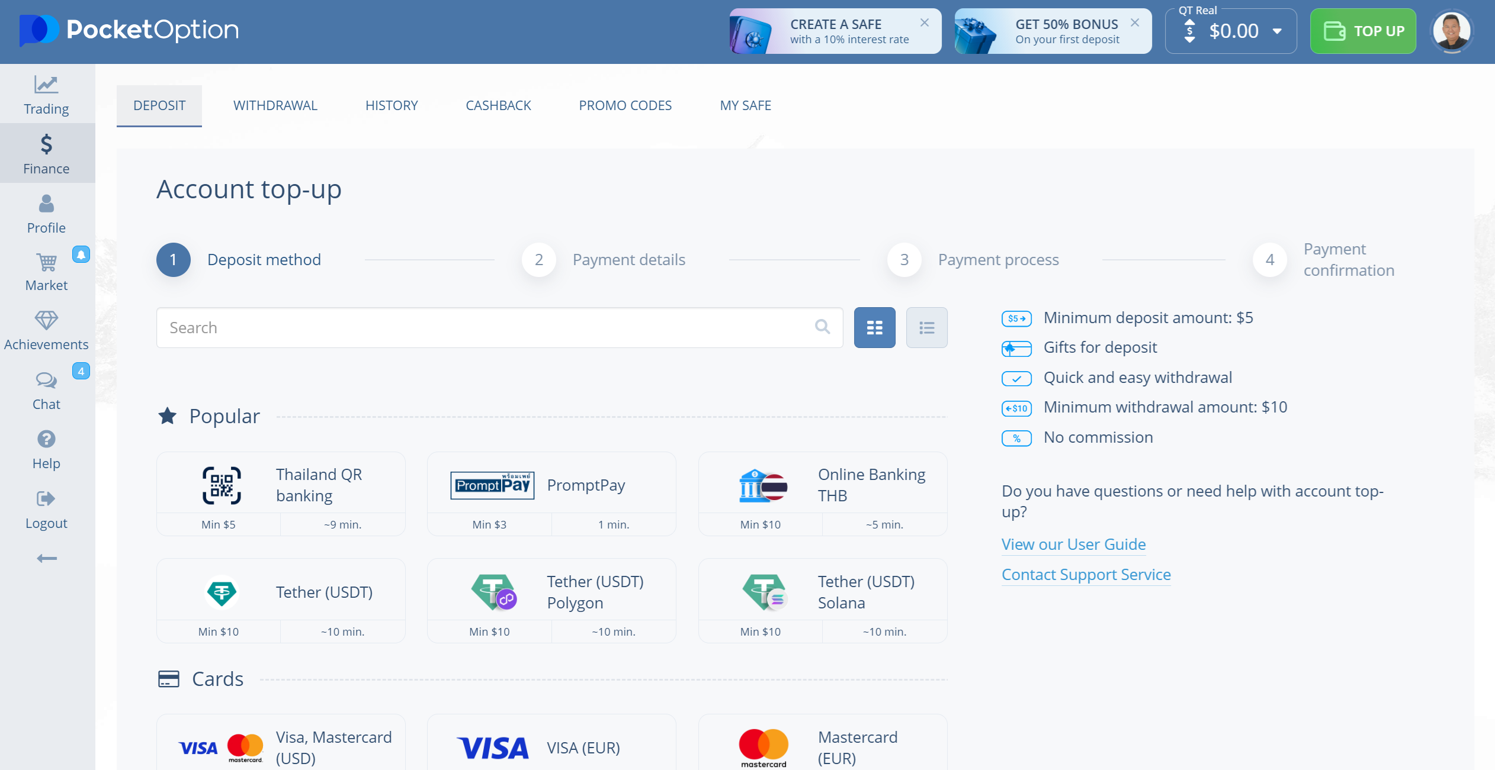
Task: Choose Visa, Mastercard (USD) payment card
Action: 281,742
